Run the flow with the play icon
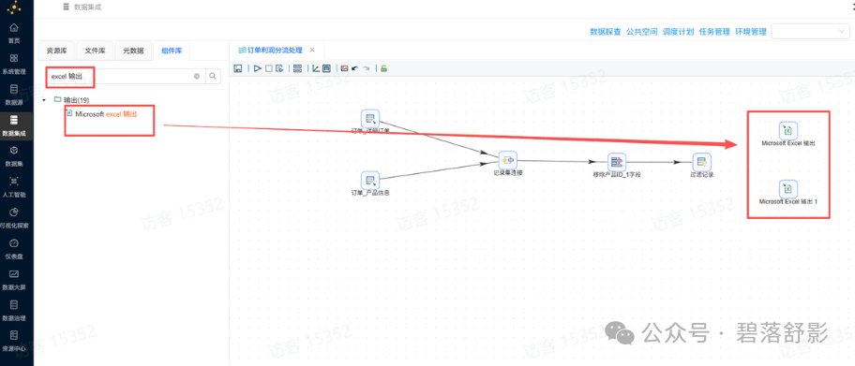The width and height of the screenshot is (855, 366). pos(258,68)
